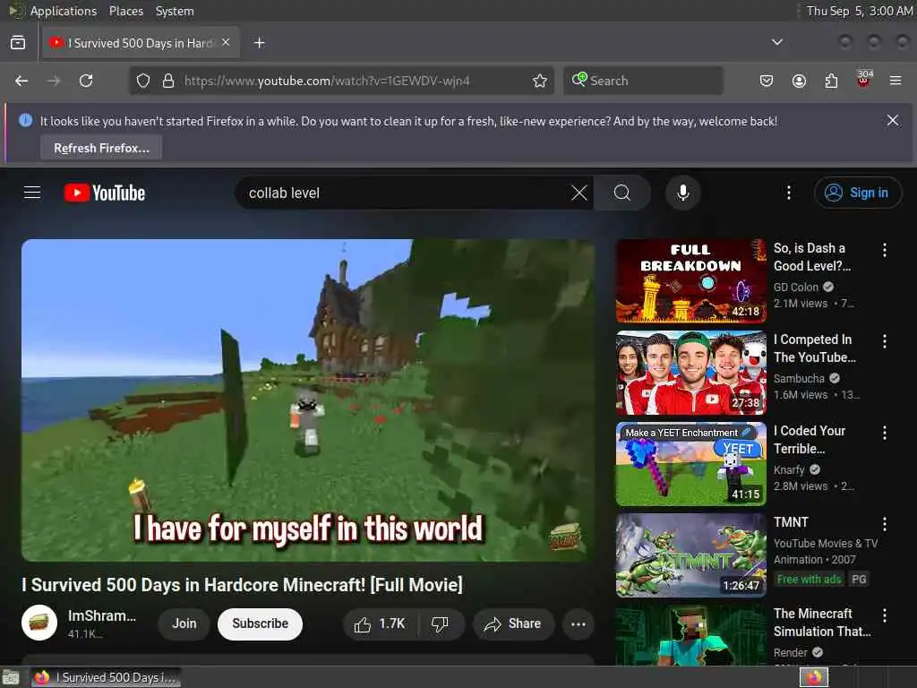Open Save to Pocket button
This screenshot has height=688, width=917.
tap(767, 81)
